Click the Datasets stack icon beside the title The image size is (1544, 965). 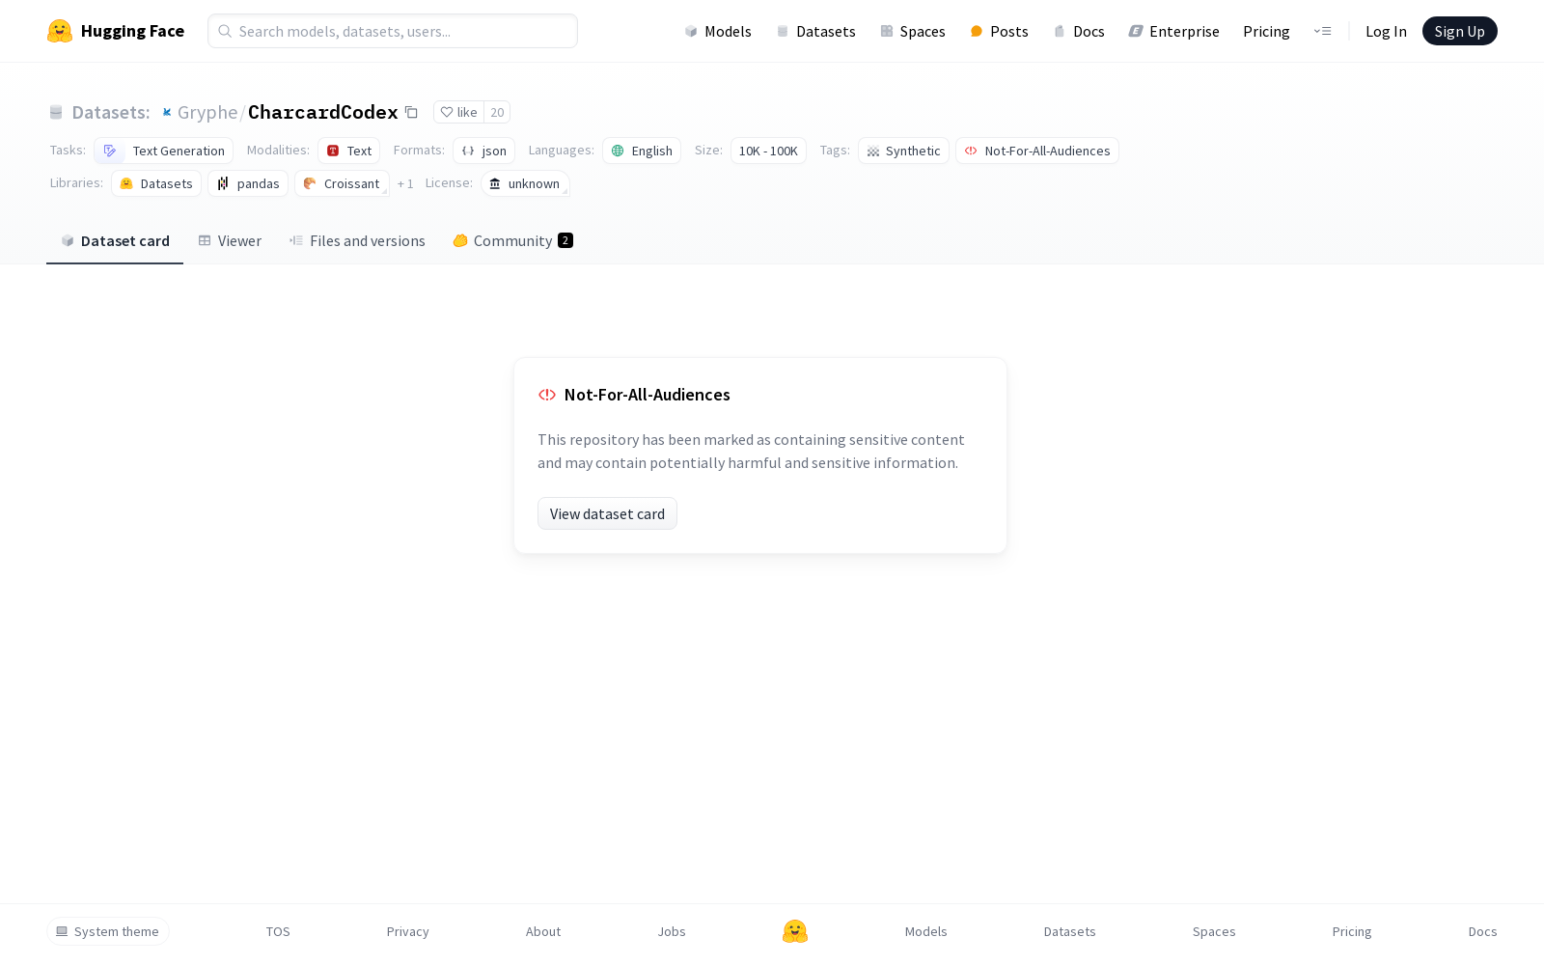point(56,112)
